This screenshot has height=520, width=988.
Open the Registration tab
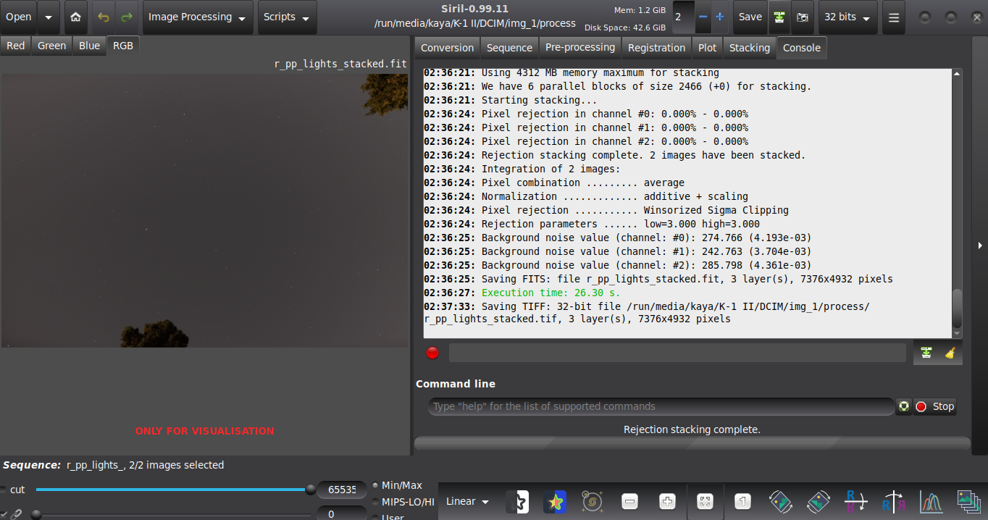[656, 48]
